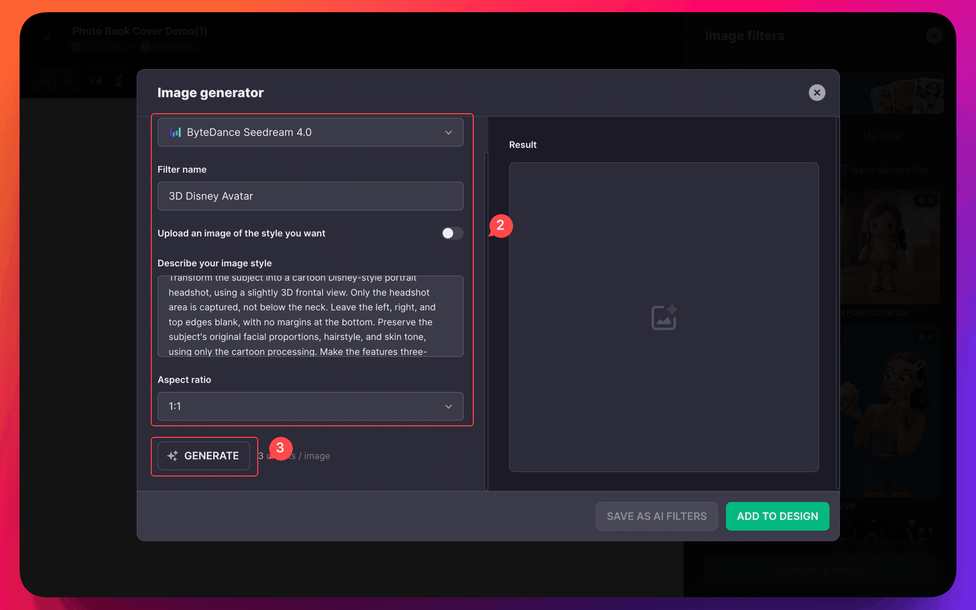Click the image placeholder icon in Result
Screen dimensions: 976x610
click(x=664, y=317)
